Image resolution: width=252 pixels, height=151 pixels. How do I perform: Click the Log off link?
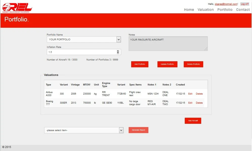(245, 4)
